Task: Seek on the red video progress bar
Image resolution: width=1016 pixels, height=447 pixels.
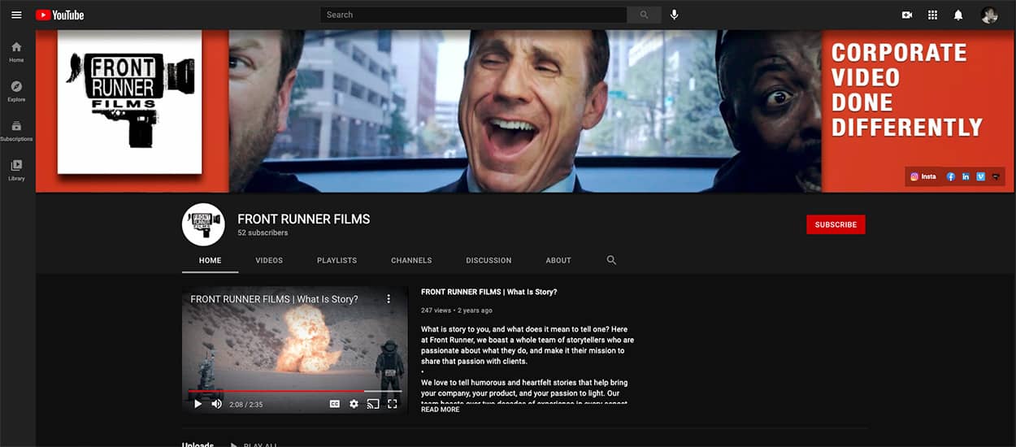Action: (295, 391)
